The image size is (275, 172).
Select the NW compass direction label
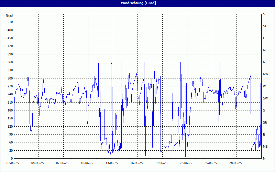[265, 74]
